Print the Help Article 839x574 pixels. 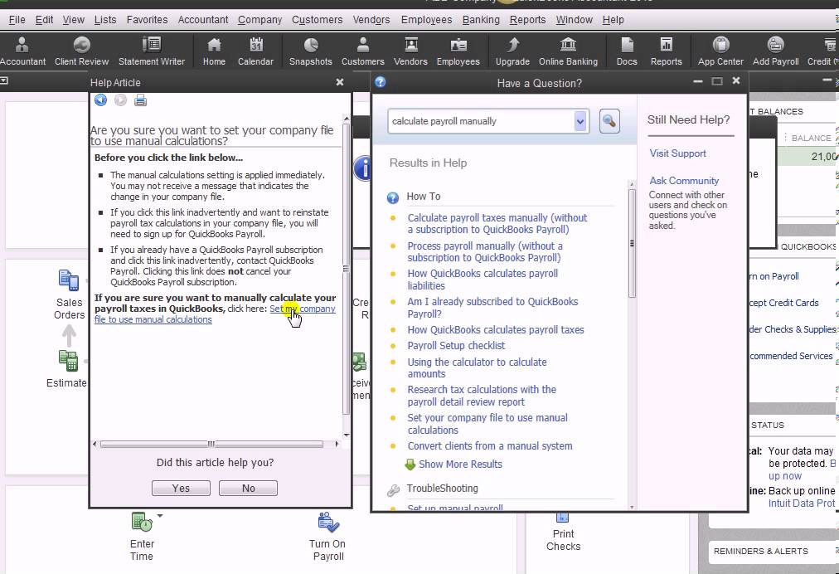pos(140,100)
